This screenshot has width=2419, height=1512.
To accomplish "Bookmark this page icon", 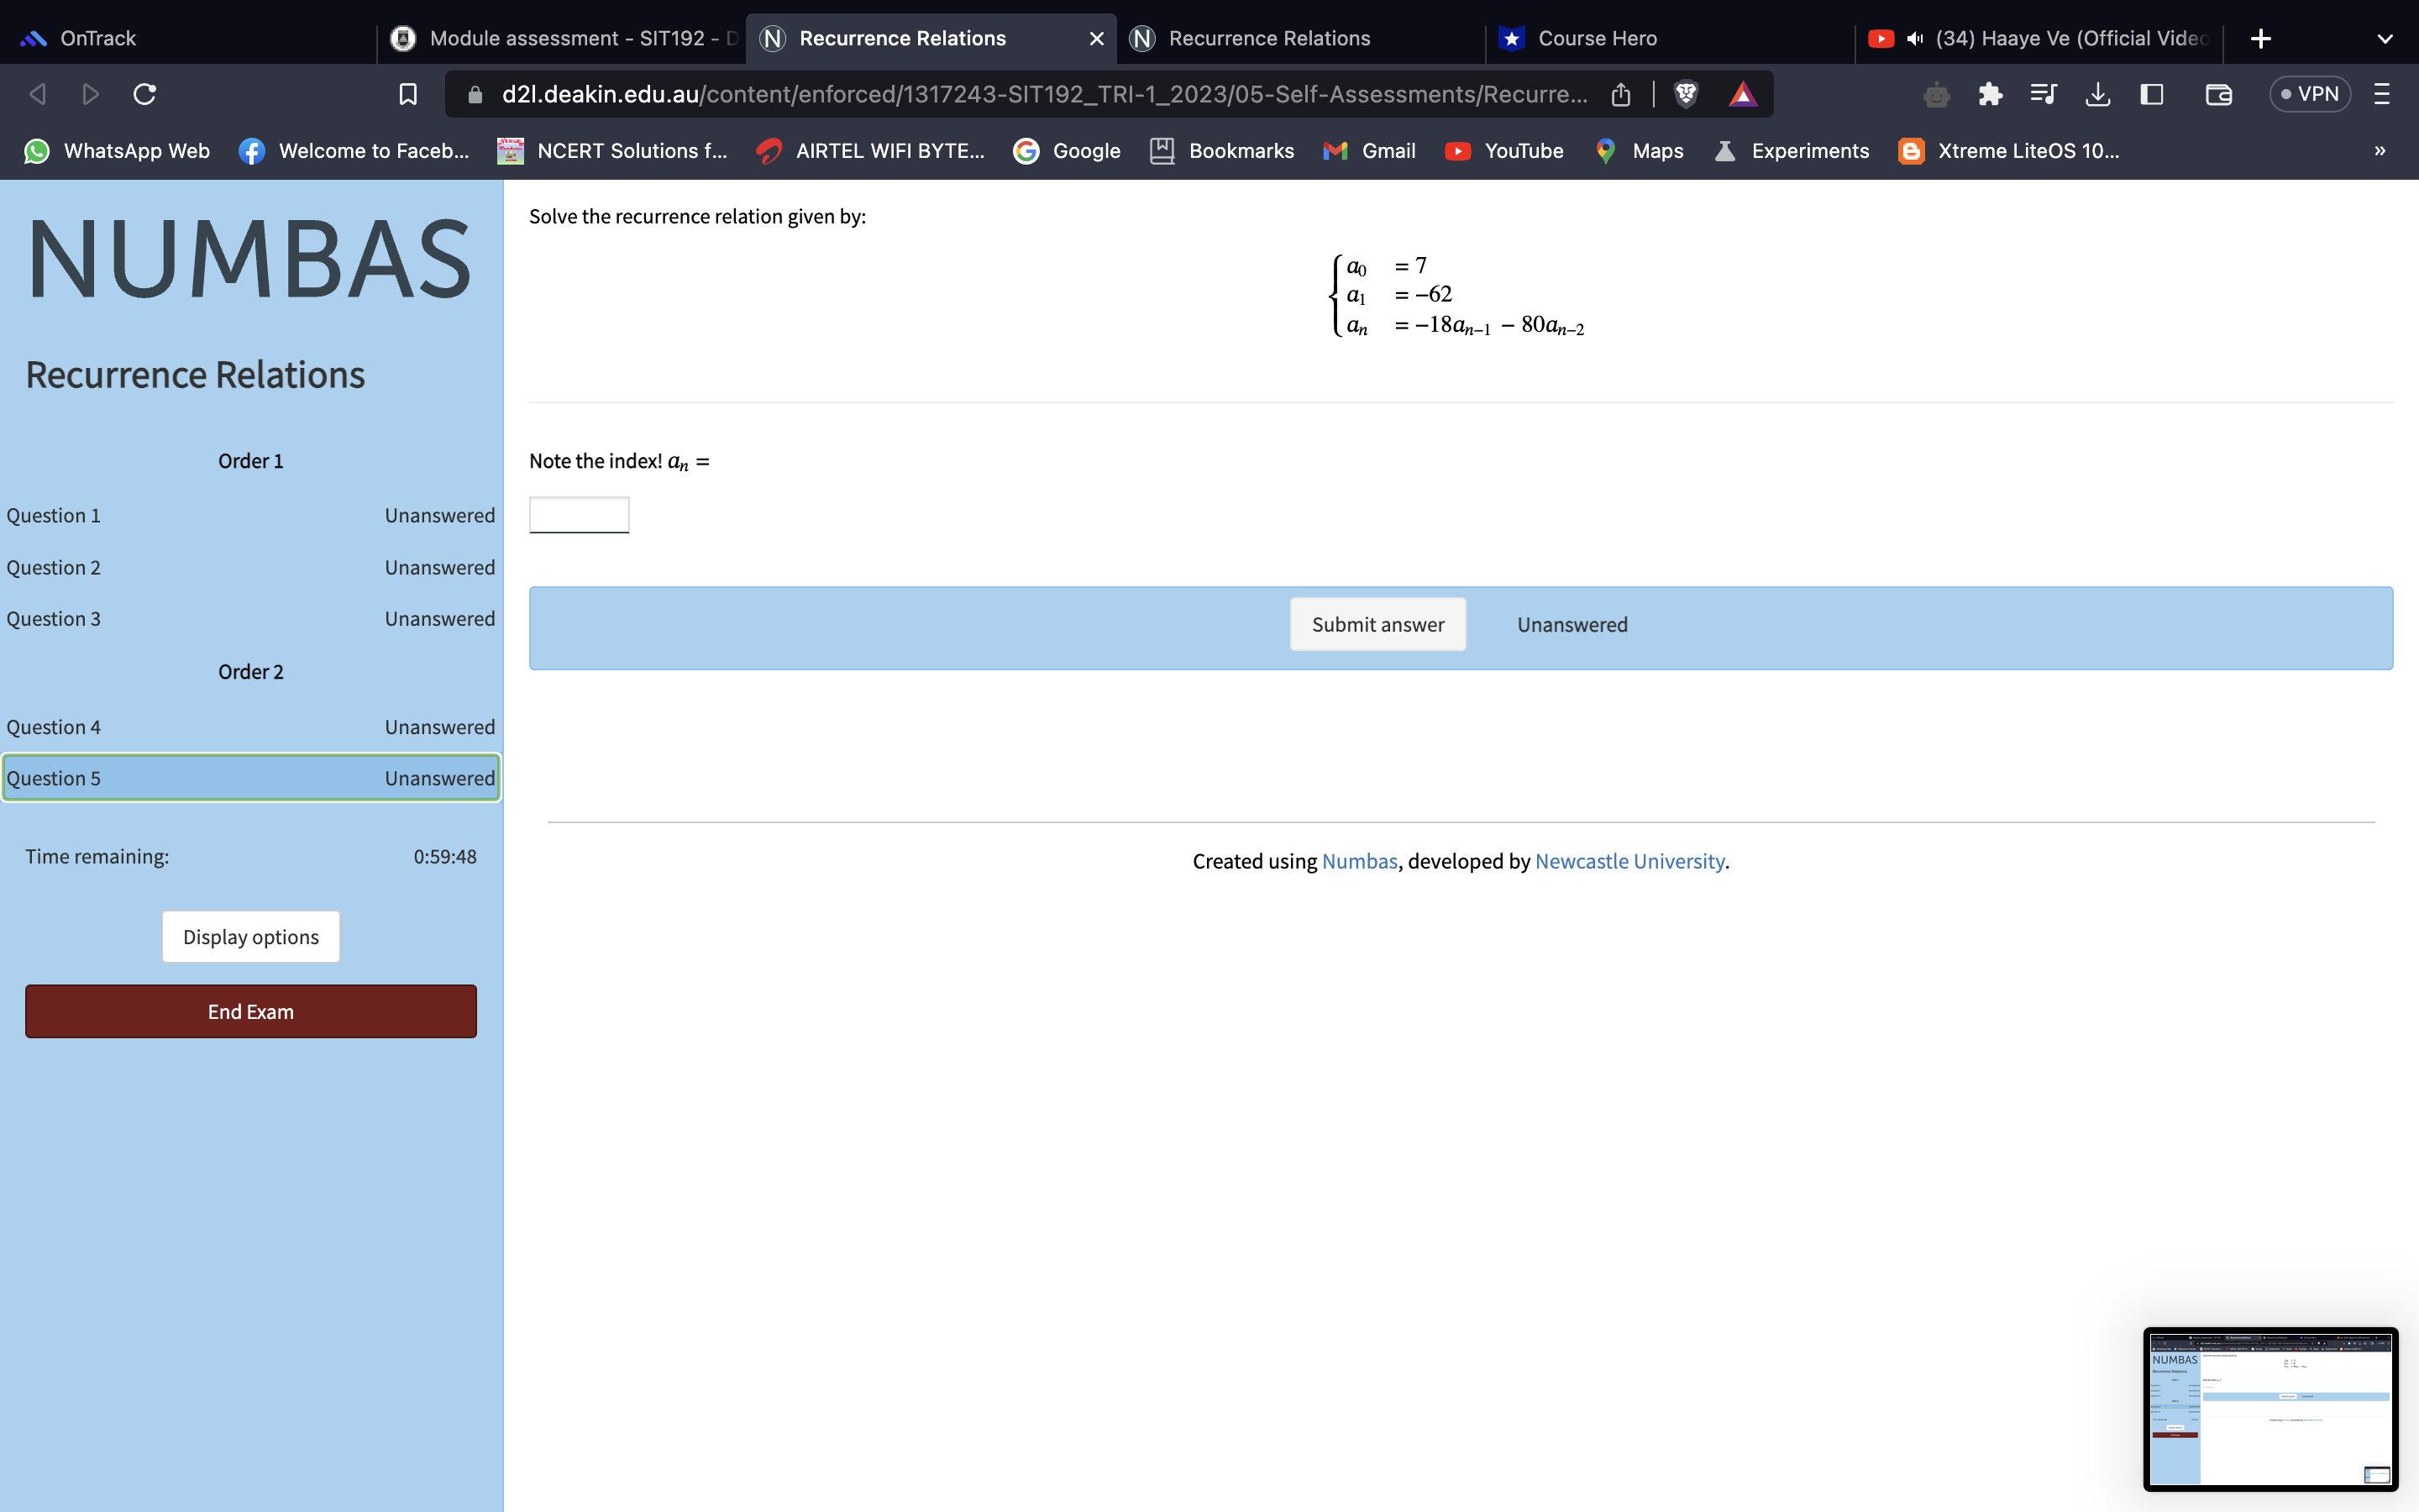I will pos(408,94).
